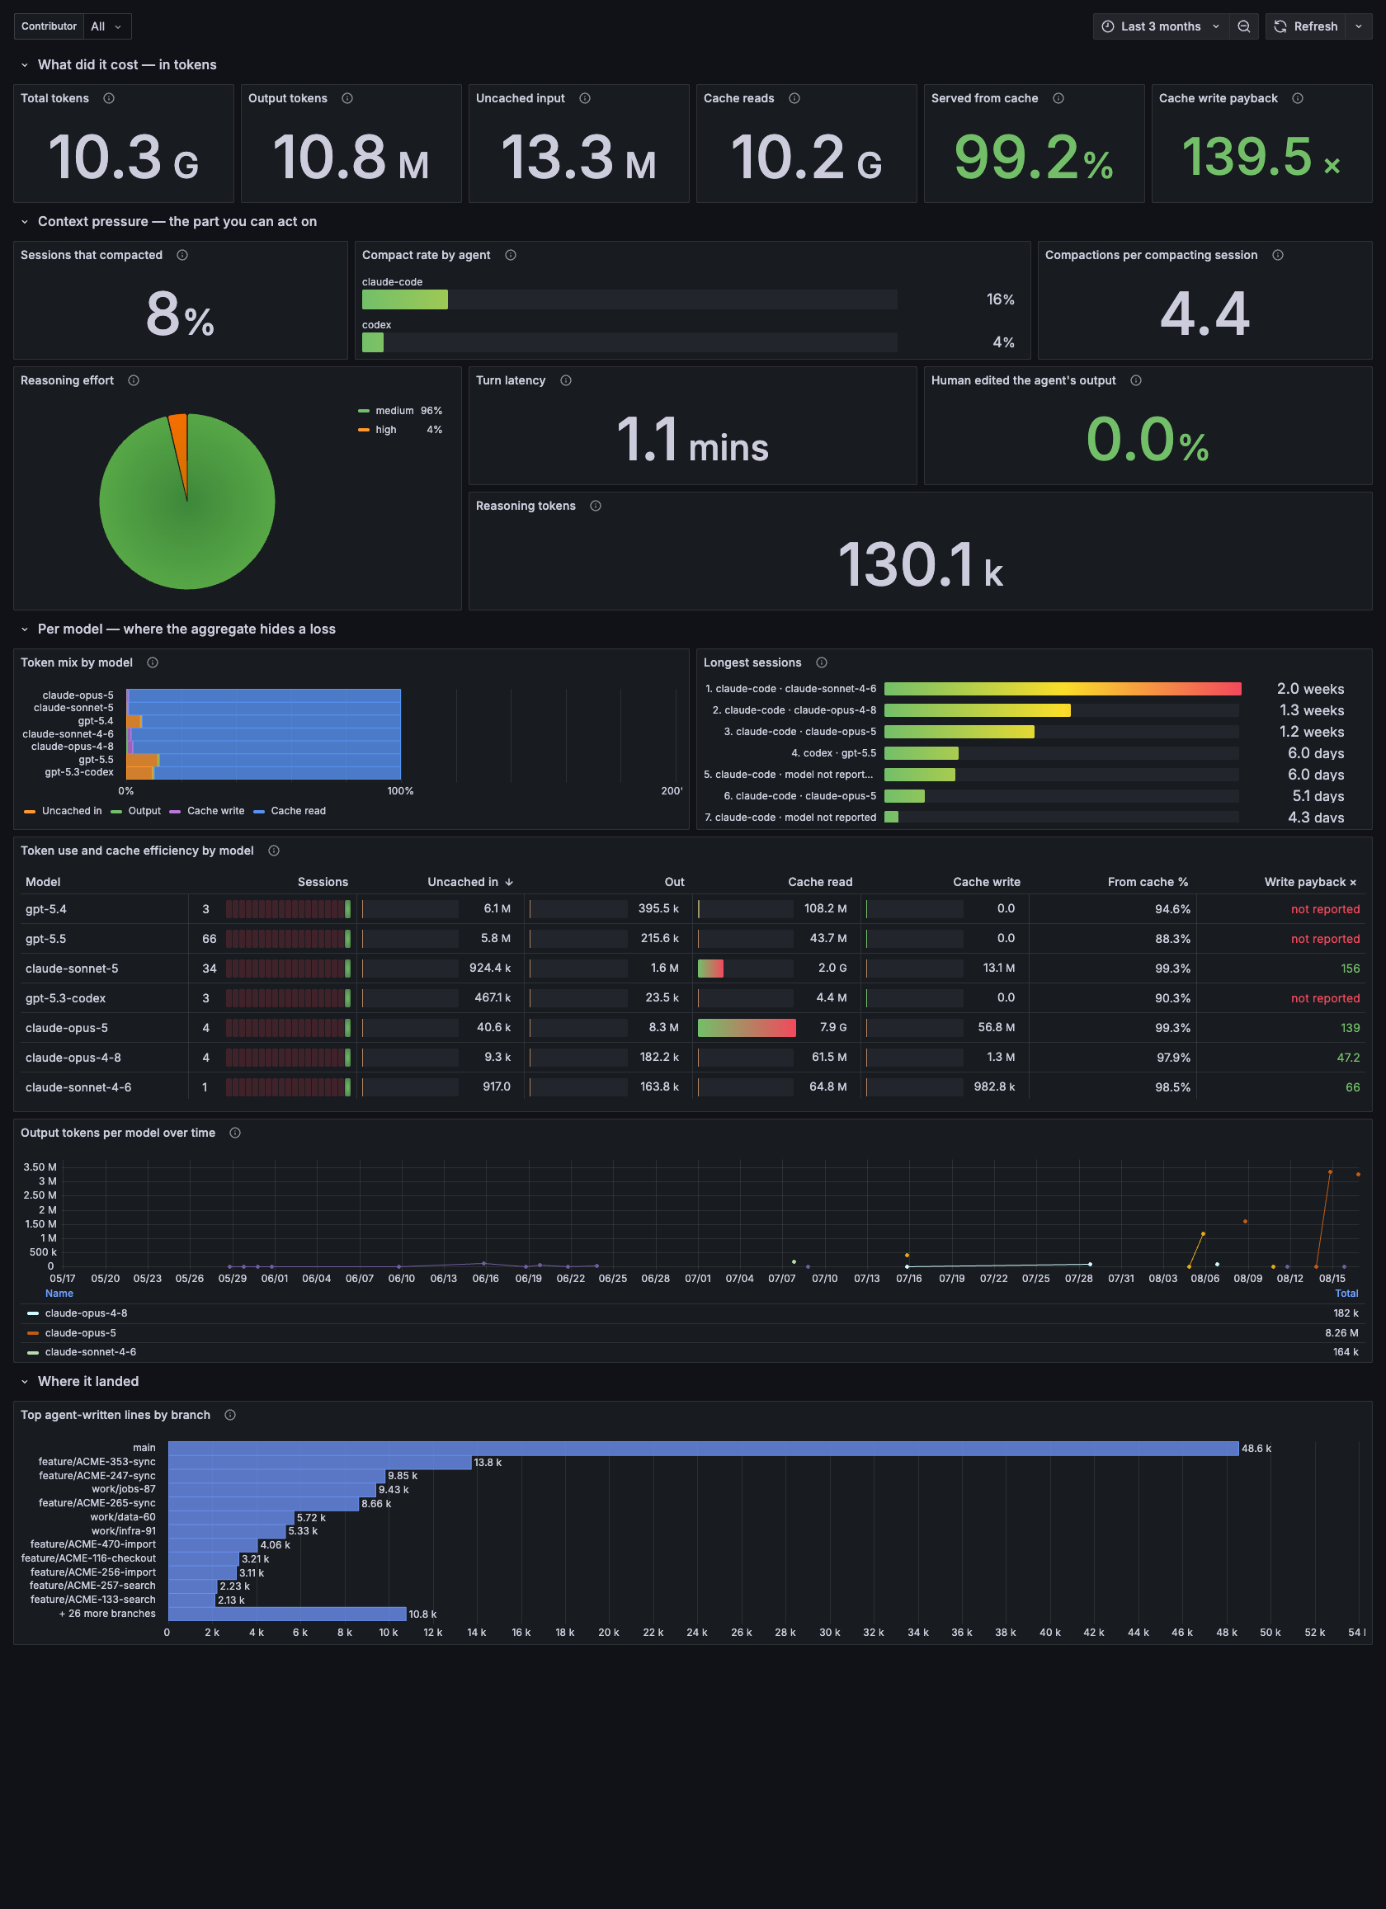Click longest session claude-sonnet-4-6 bar
This screenshot has height=1909, width=1386.
coord(1063,689)
